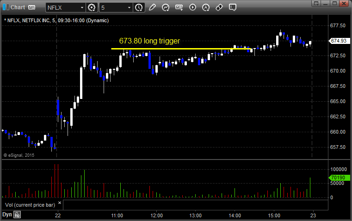The width and height of the screenshot is (352, 221).
Task: Click the 674.93 current price marker
Action: pyautogui.click(x=339, y=41)
